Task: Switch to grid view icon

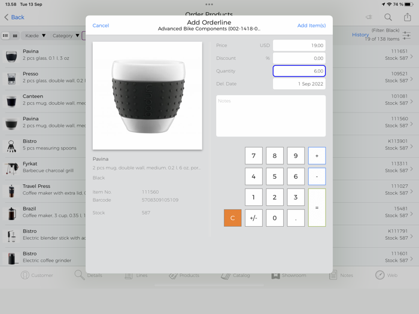Action: [x=15, y=35]
